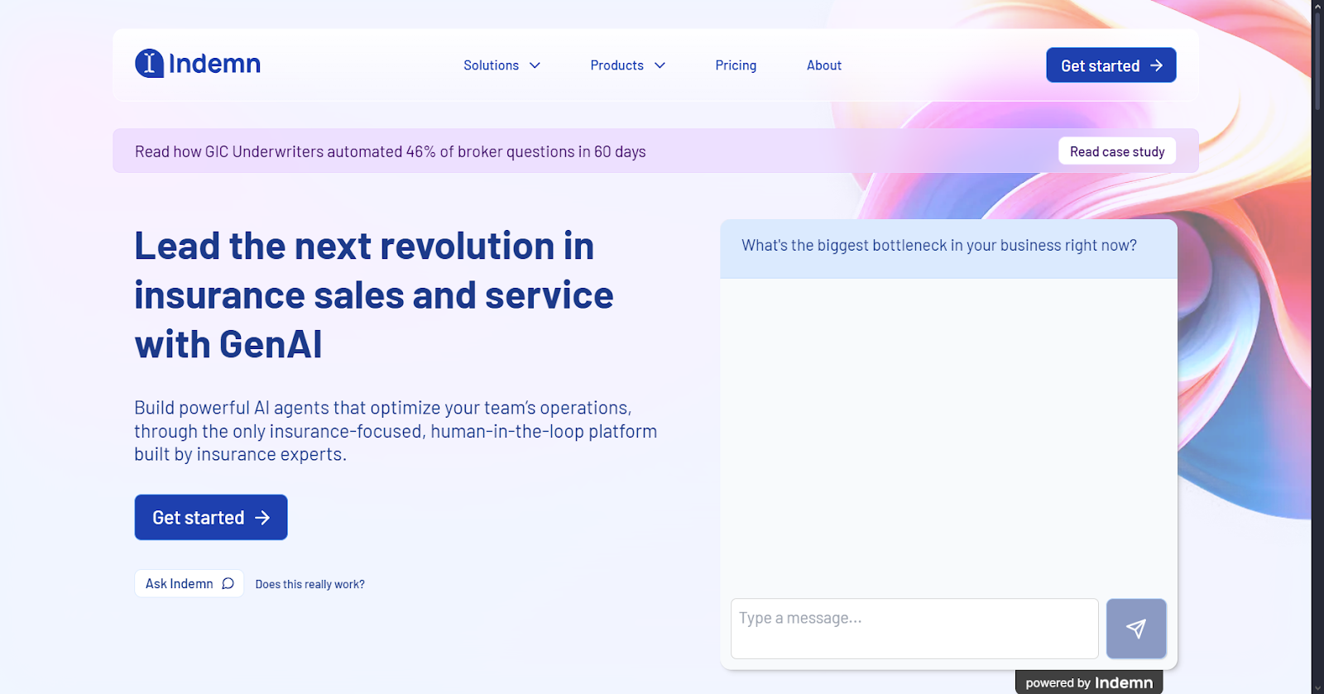Click the Indemn wordmark in the header
Screen dimensions: 1324x694
[x=214, y=63]
